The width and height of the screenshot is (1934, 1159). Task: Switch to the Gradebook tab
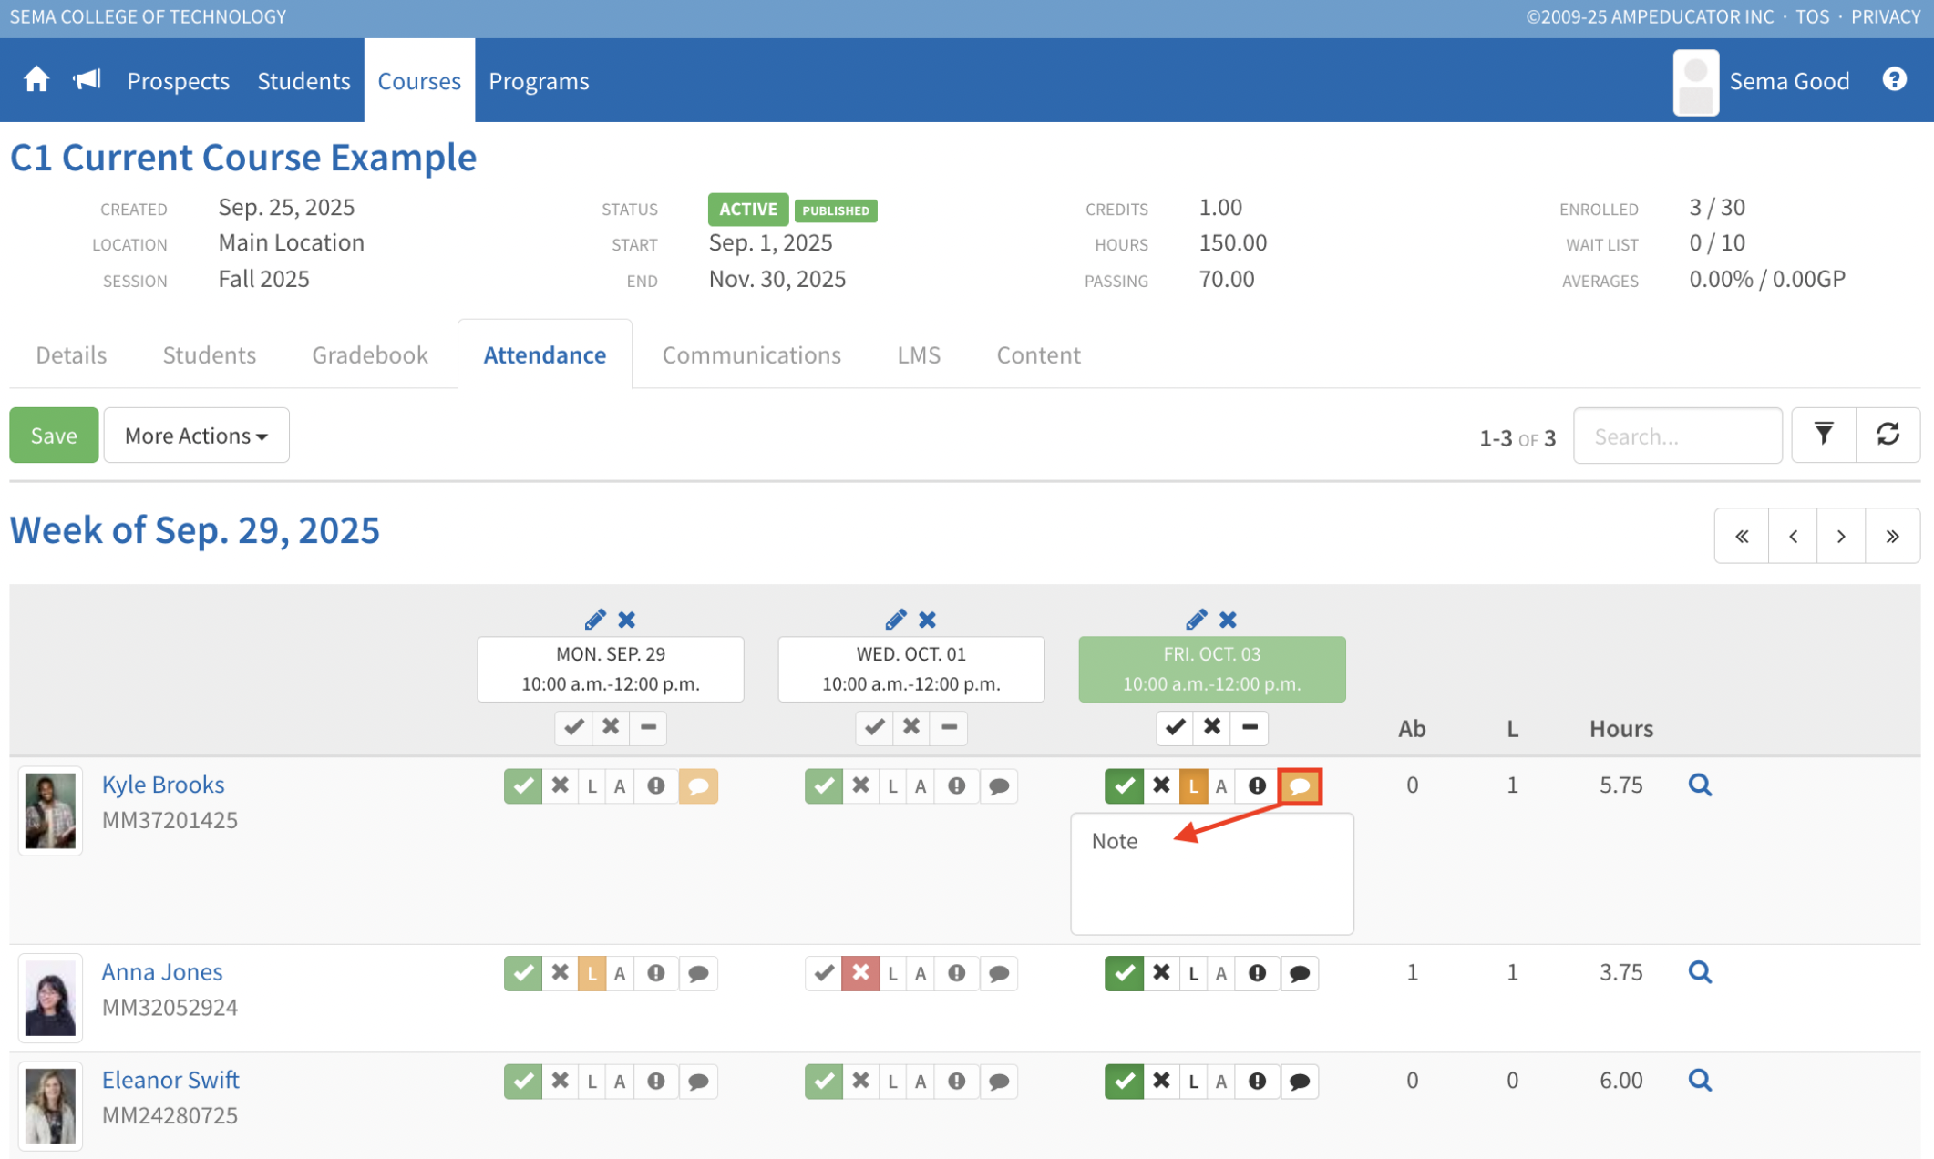tap(369, 354)
